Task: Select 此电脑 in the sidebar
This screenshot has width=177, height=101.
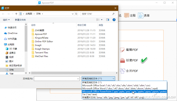Action: point(9,44)
